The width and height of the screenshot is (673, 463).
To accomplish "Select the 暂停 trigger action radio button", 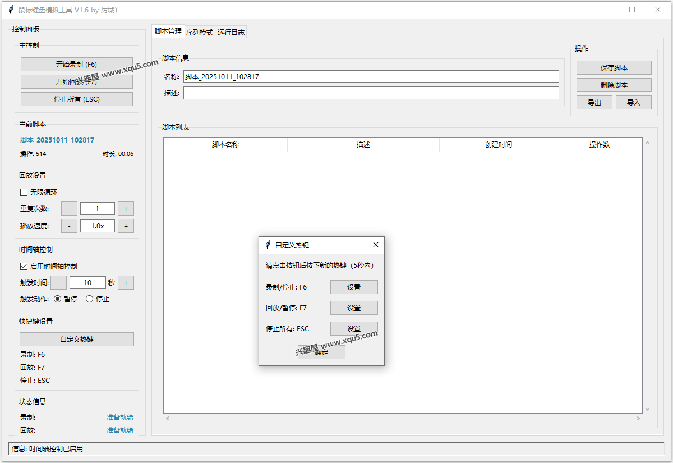I will coord(57,299).
